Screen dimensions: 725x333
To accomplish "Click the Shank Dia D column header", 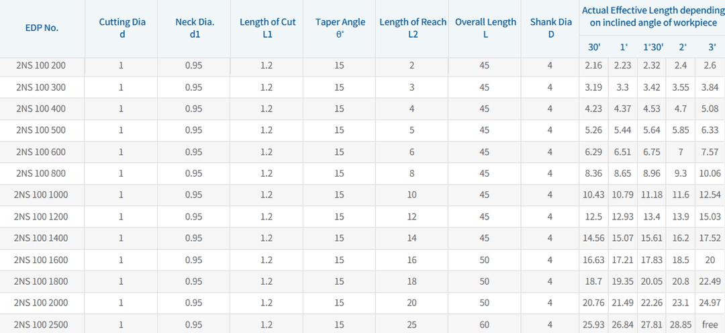I will [550, 28].
